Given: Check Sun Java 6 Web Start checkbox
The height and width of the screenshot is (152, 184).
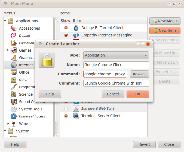Looking at the screenshot, I should (x=66, y=109).
